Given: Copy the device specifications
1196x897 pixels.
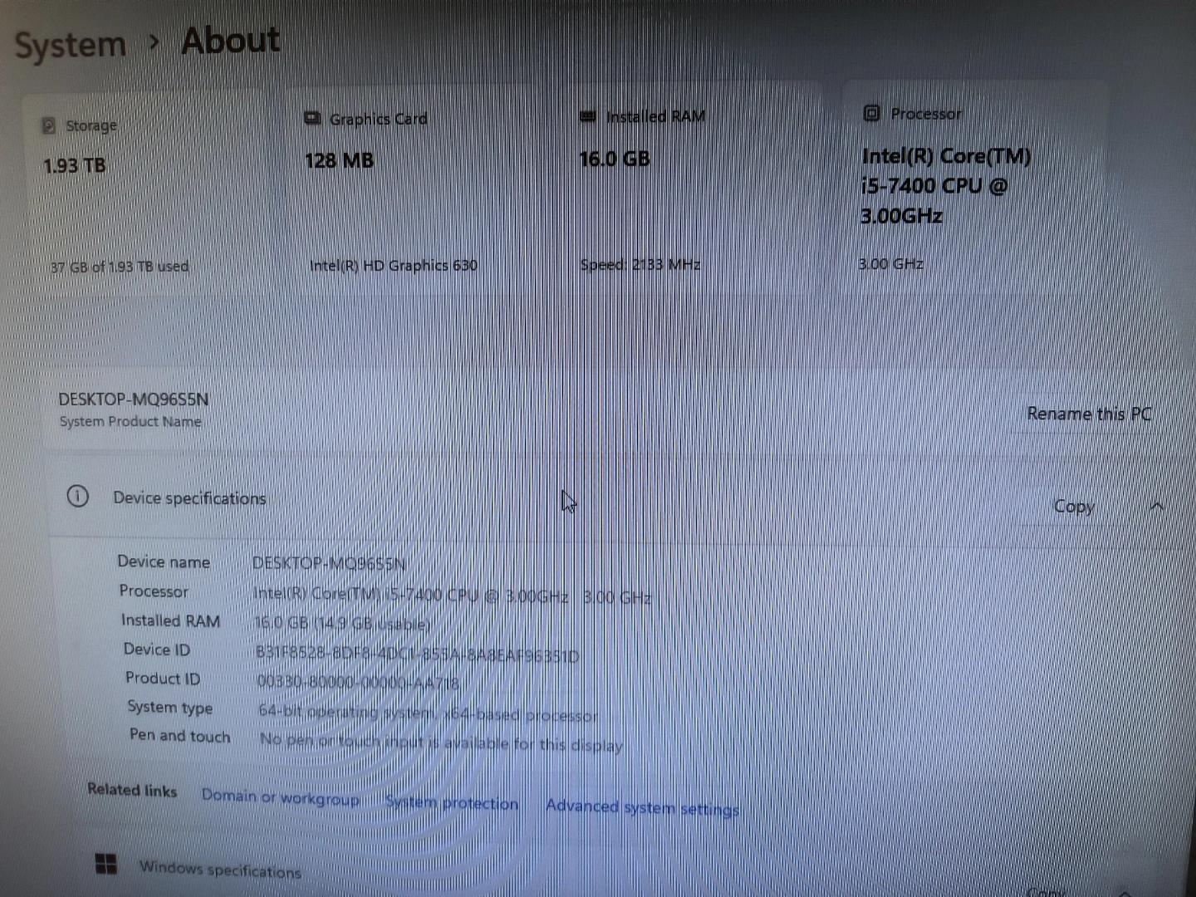Looking at the screenshot, I should click(x=1074, y=506).
